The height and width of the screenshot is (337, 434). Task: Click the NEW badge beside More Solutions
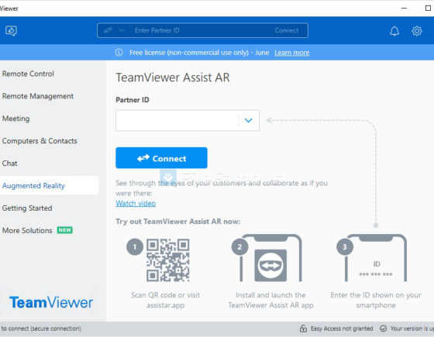[x=65, y=230]
